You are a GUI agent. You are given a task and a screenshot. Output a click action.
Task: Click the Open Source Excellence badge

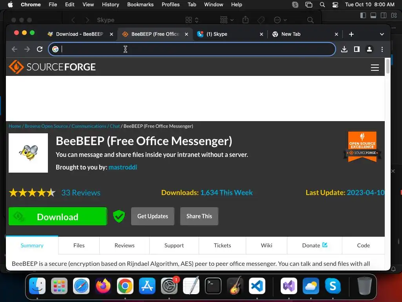362,147
